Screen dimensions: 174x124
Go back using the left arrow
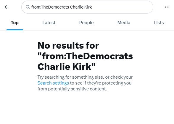pos(7,7)
